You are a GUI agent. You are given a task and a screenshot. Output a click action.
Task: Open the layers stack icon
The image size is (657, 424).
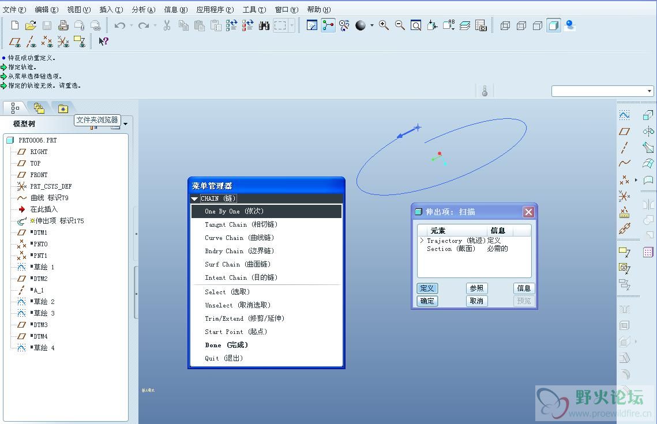click(x=465, y=25)
